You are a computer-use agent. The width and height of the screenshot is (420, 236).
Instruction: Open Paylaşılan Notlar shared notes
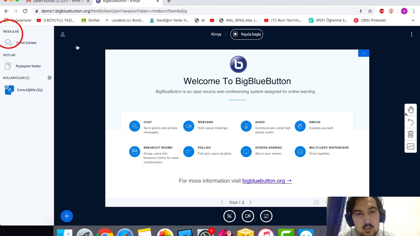pos(23,66)
